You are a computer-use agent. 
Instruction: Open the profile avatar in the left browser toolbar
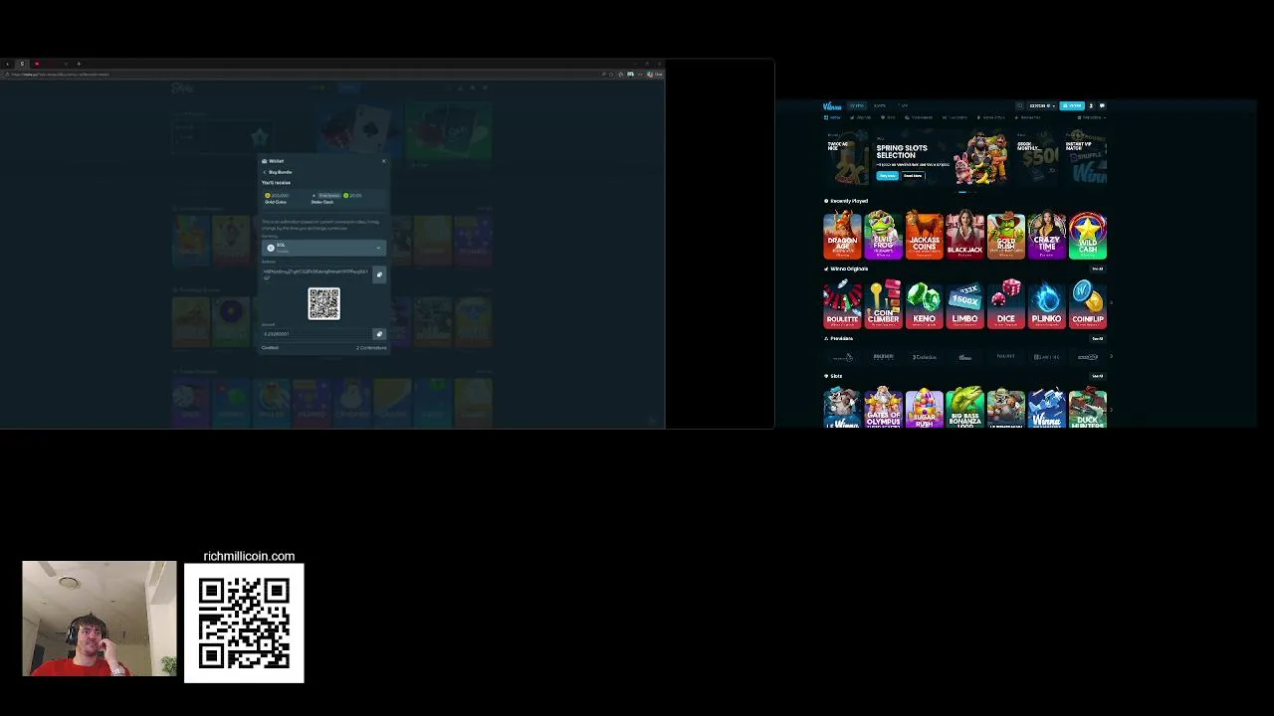pyautogui.click(x=650, y=74)
